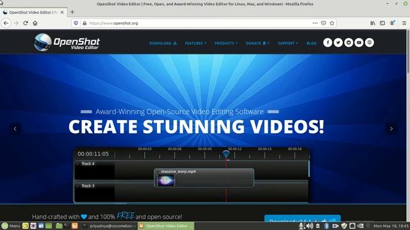Go to next carousel slide

point(391,128)
